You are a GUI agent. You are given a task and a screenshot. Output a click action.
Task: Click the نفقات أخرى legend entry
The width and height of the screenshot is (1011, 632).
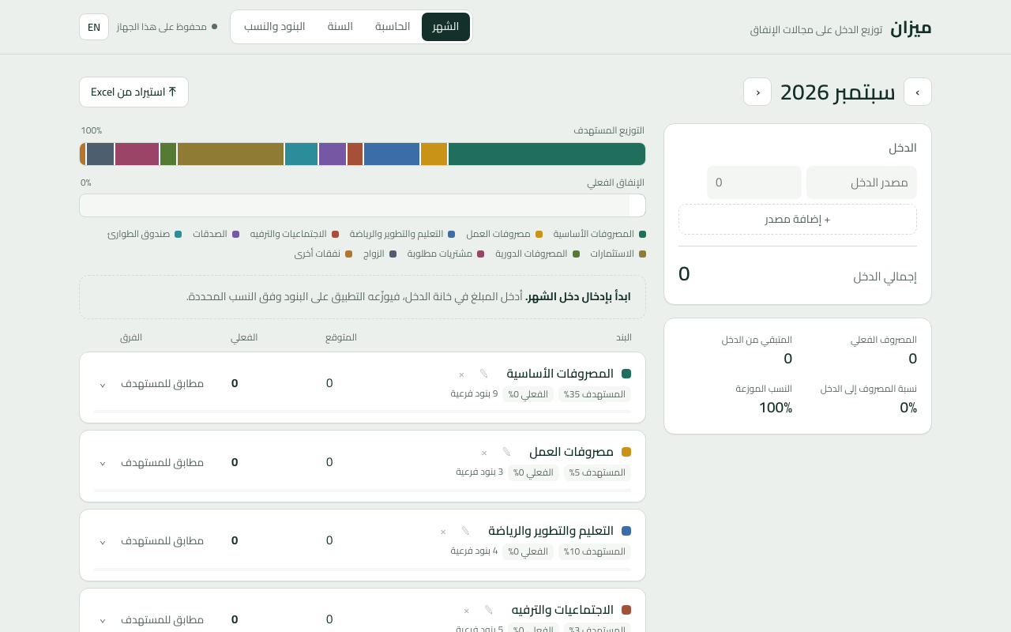click(x=323, y=254)
